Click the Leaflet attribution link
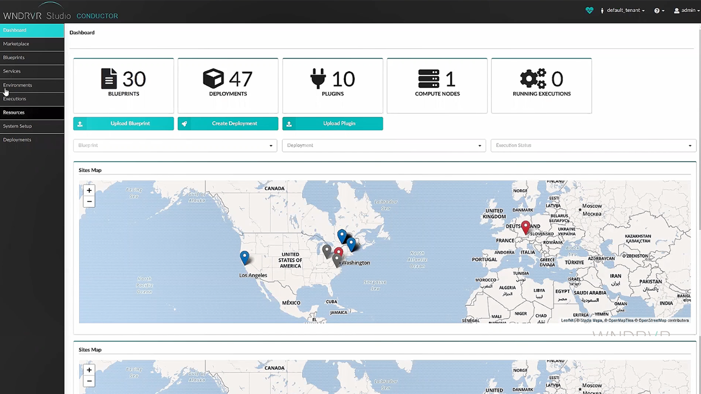Viewport: 701px width, 394px height. pos(567,321)
